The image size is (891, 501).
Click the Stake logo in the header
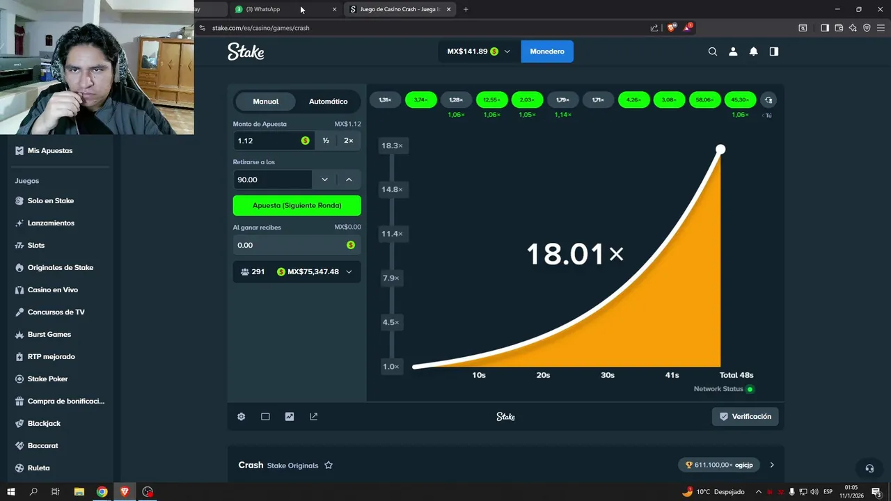pos(246,51)
